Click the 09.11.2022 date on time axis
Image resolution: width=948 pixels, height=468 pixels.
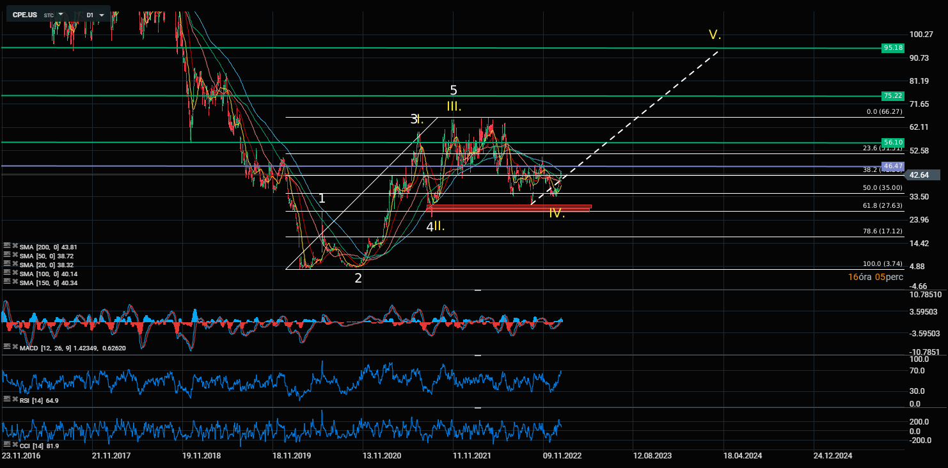pos(563,456)
